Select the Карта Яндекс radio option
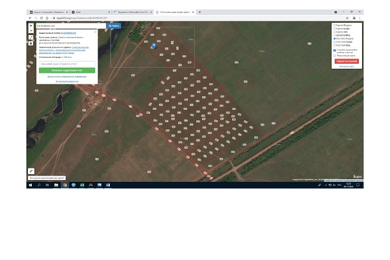This screenshot has width=390, height=260. (335, 25)
